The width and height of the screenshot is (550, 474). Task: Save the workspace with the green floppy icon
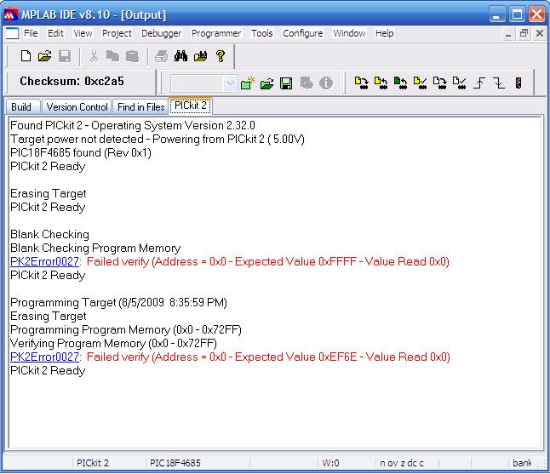click(x=286, y=83)
